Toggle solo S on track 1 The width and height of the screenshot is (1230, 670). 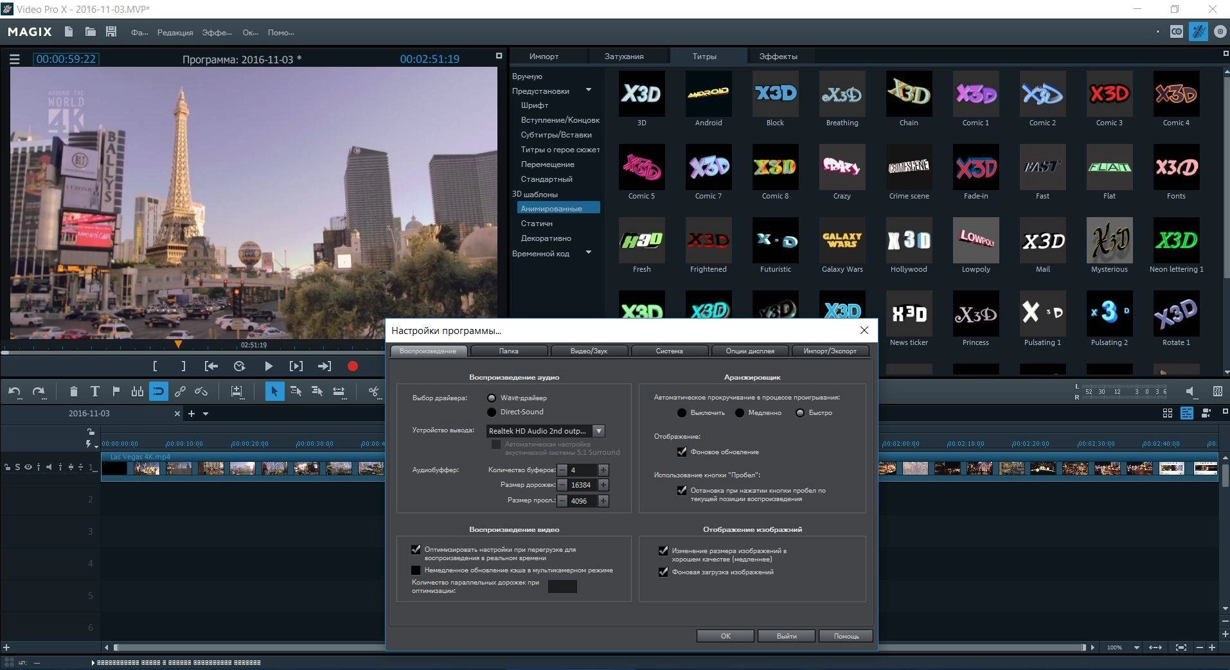[17, 467]
